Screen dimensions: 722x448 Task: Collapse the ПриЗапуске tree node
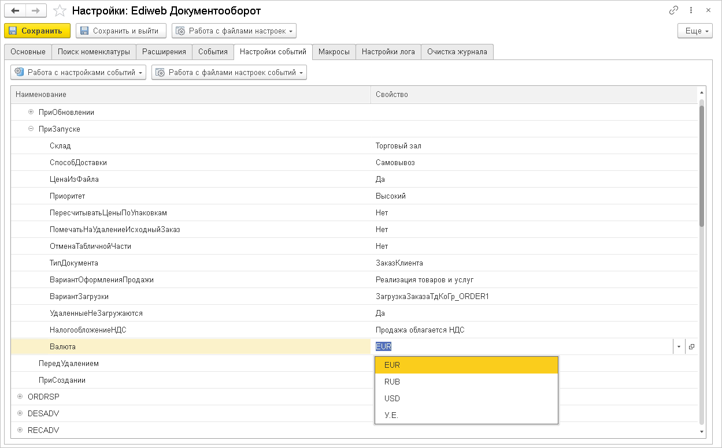31,129
